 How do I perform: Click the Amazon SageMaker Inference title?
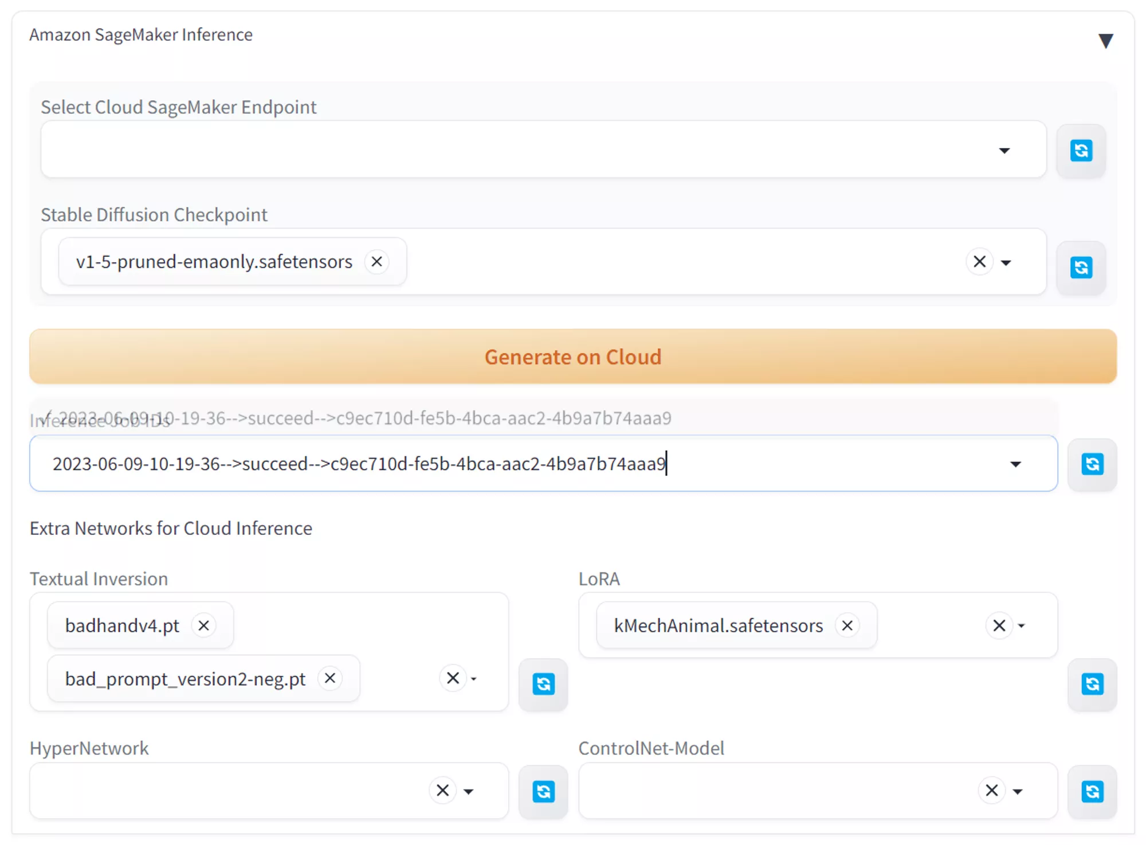tap(141, 34)
